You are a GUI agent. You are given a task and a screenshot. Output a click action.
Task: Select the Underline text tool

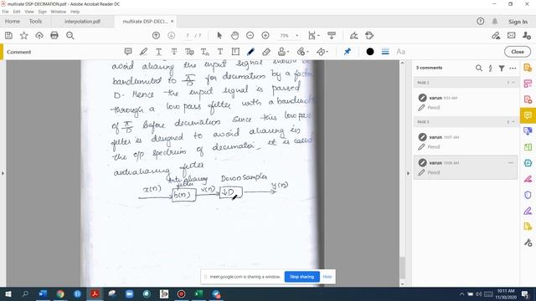click(158, 52)
